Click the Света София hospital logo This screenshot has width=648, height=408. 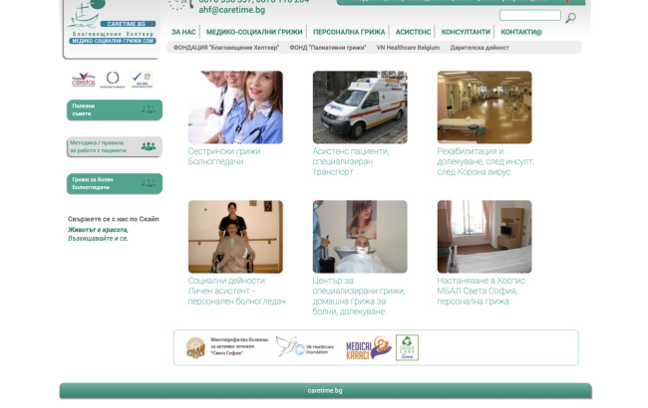pos(226,346)
